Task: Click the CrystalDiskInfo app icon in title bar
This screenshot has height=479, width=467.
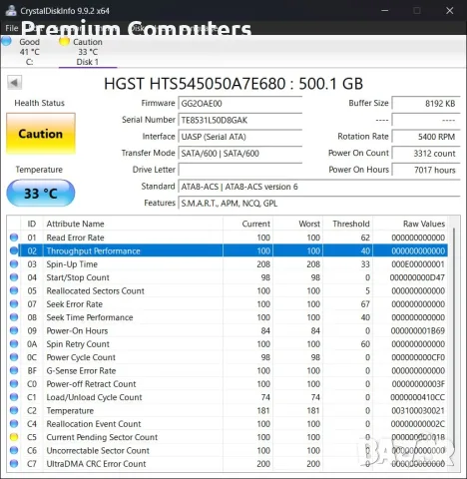Action: [11, 10]
